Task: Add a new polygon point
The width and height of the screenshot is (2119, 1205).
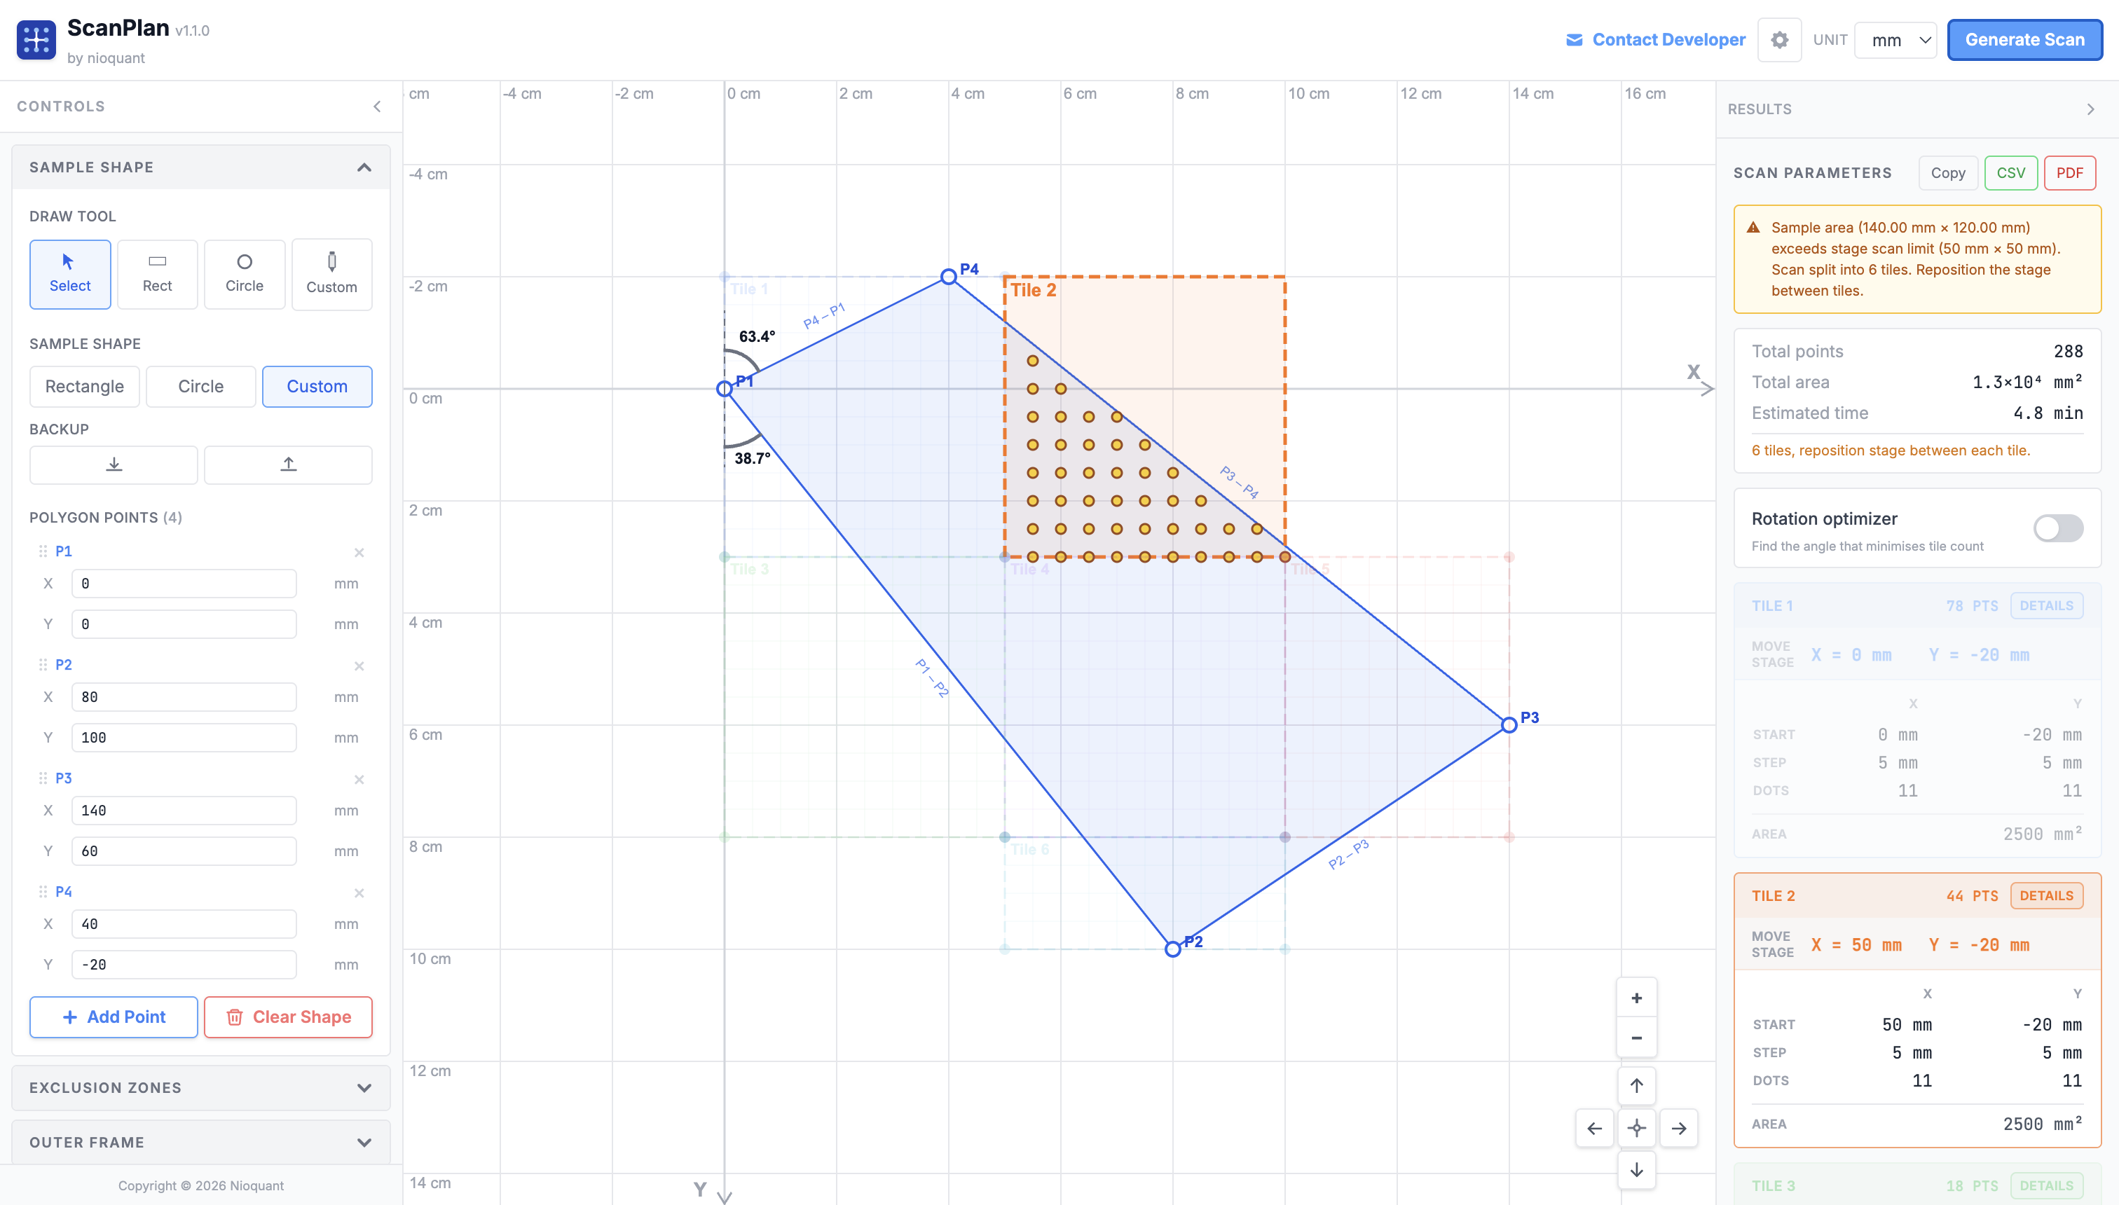Action: coord(114,1017)
